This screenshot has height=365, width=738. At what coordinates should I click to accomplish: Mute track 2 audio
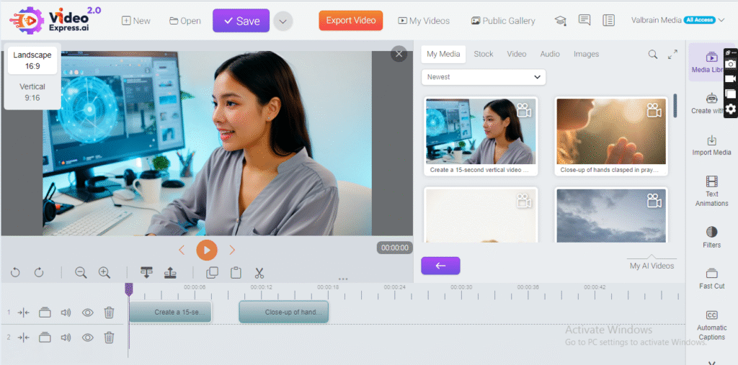(66, 337)
